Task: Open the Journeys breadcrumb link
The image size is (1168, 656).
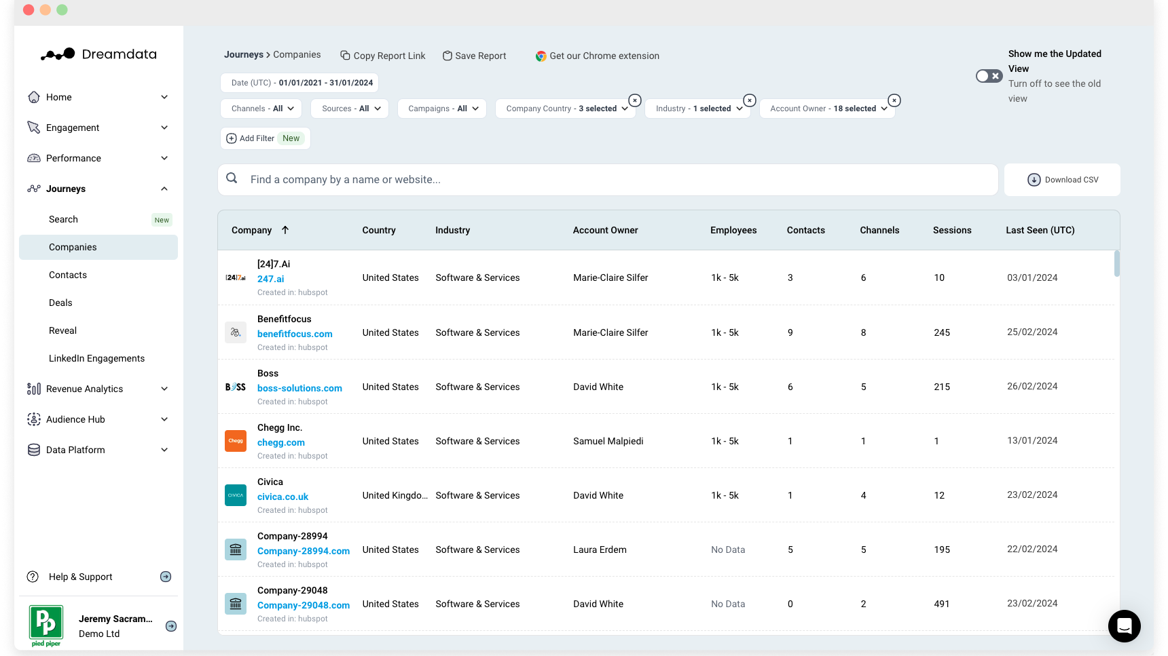Action: (244, 54)
